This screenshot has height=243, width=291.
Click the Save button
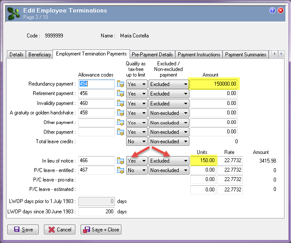pyautogui.click(x=23, y=230)
